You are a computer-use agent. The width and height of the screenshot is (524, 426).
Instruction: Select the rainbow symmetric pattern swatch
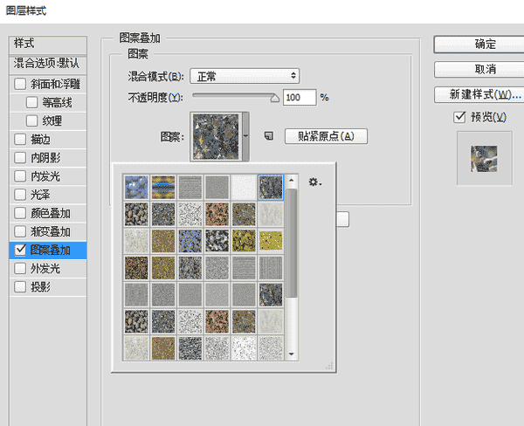click(162, 187)
